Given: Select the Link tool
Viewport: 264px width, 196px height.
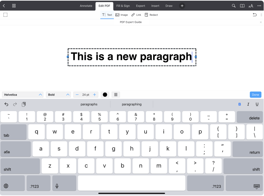Looking at the screenshot, I should point(136,15).
